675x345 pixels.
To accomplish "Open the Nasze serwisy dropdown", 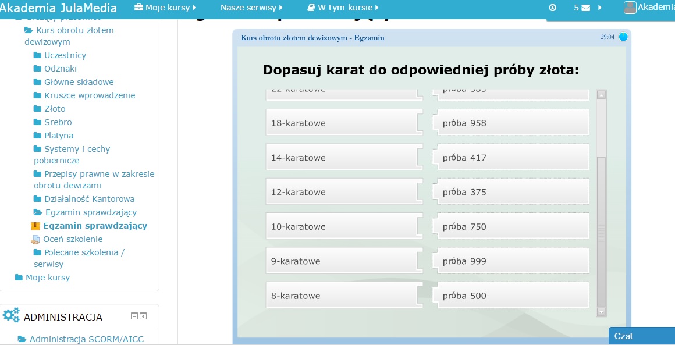I will [x=251, y=8].
